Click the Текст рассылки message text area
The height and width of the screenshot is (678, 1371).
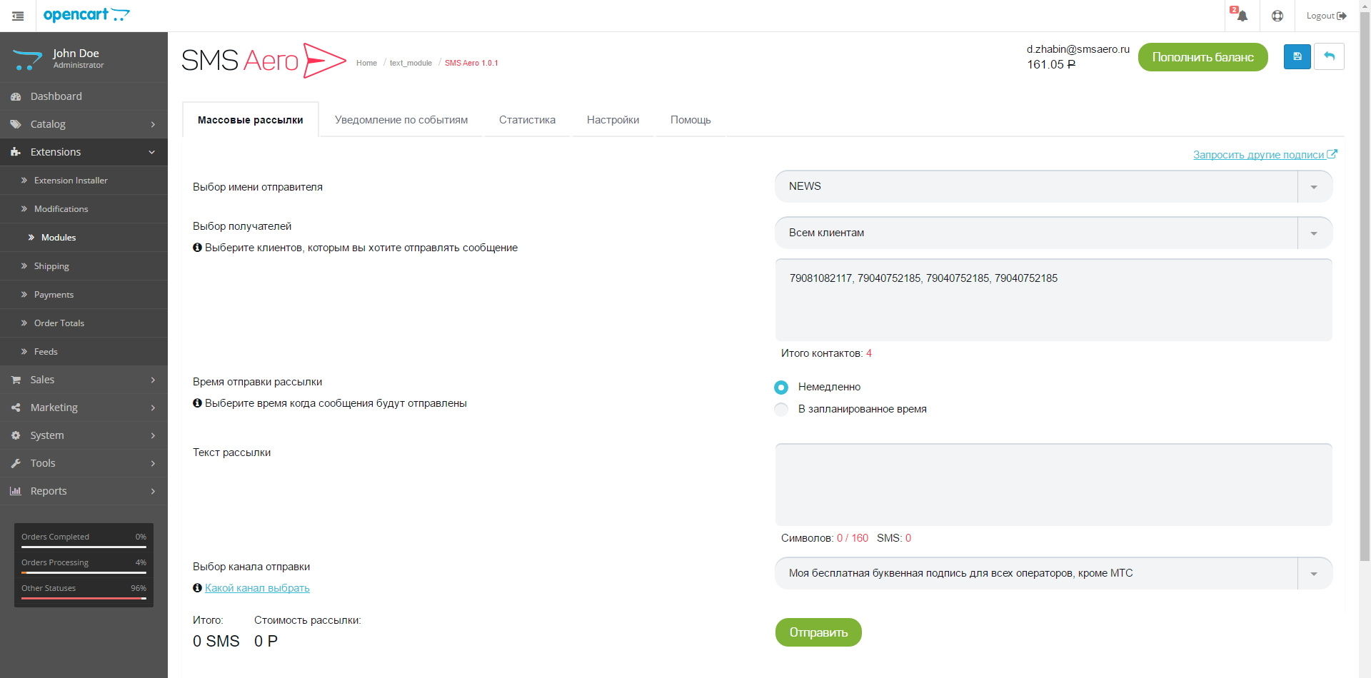(1053, 485)
